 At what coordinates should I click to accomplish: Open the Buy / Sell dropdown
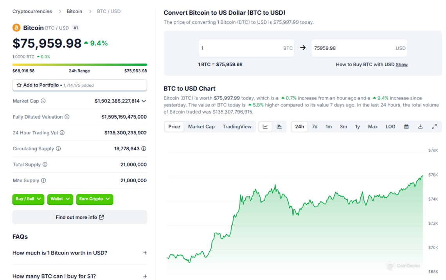(28, 199)
